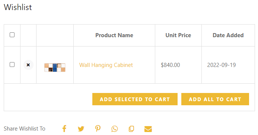The height and width of the screenshot is (135, 258).
Task: Share wishlist to Pinterest
Action: tap(98, 129)
